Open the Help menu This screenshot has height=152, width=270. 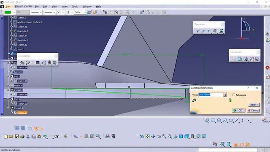point(98,7)
